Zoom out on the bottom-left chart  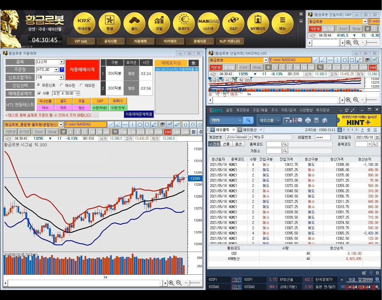click(x=179, y=283)
